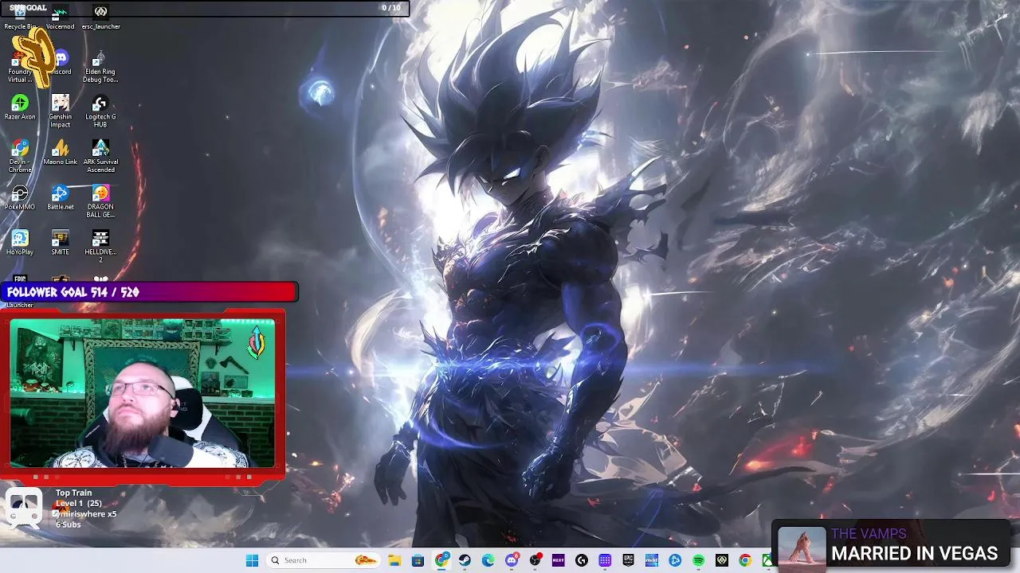The width and height of the screenshot is (1020, 573).
Task: Open Epic Games Launcher from the taskbar
Action: (x=628, y=560)
